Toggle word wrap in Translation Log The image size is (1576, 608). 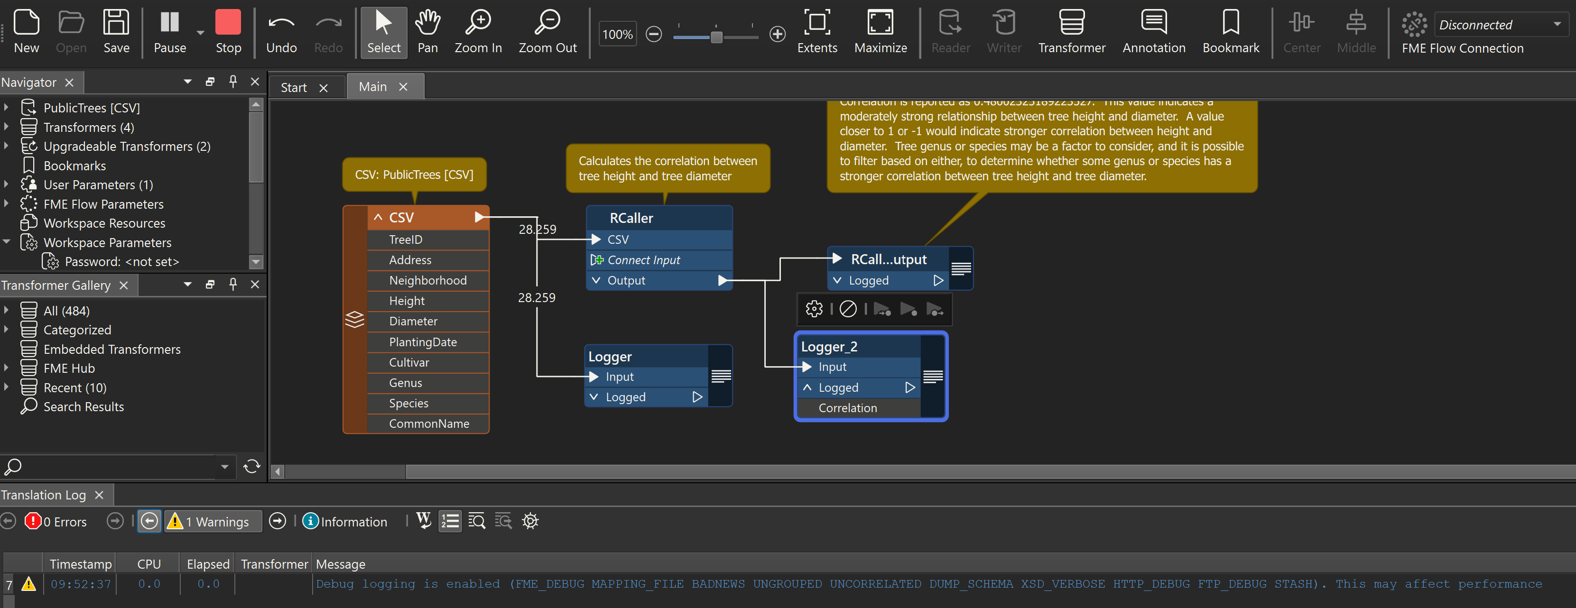point(423,521)
